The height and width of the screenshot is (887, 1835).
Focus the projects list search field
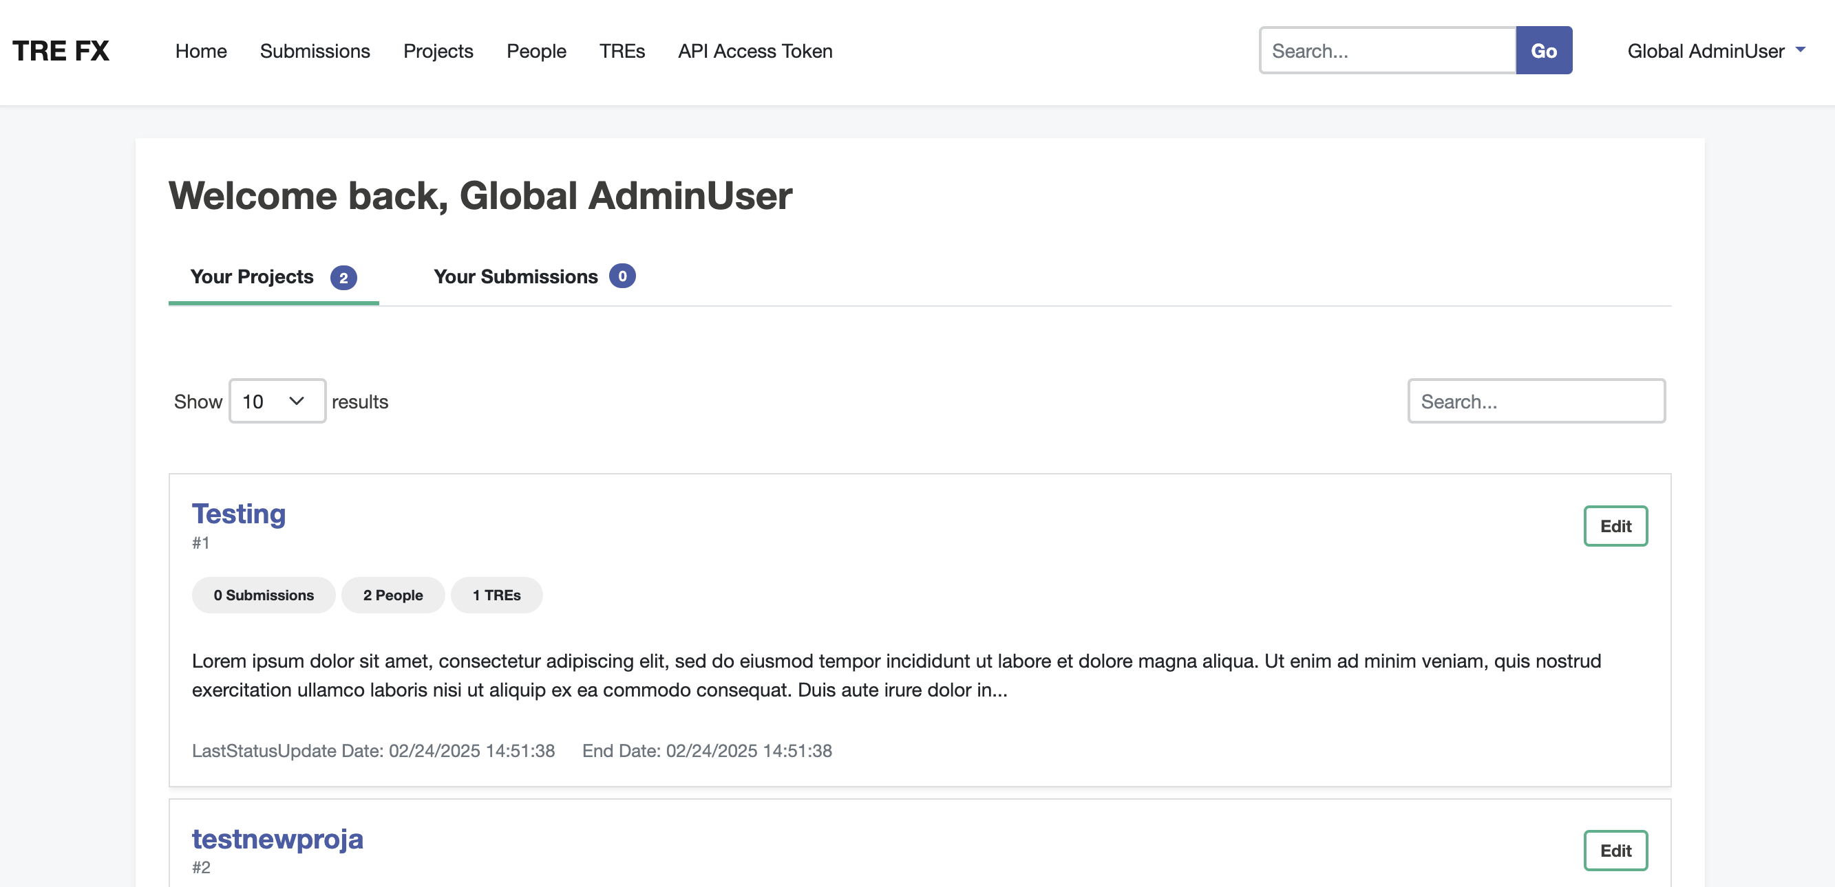1535,402
